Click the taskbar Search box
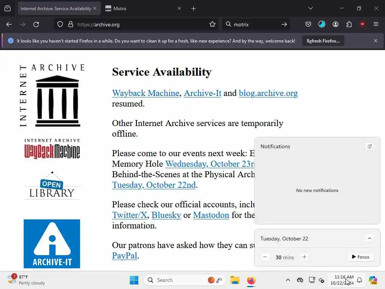 184,280
